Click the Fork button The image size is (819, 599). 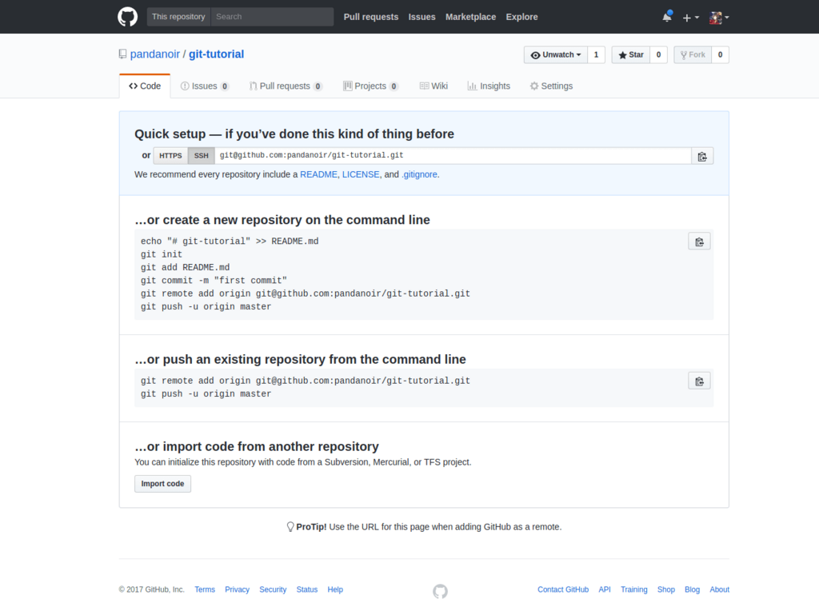pyautogui.click(x=693, y=55)
